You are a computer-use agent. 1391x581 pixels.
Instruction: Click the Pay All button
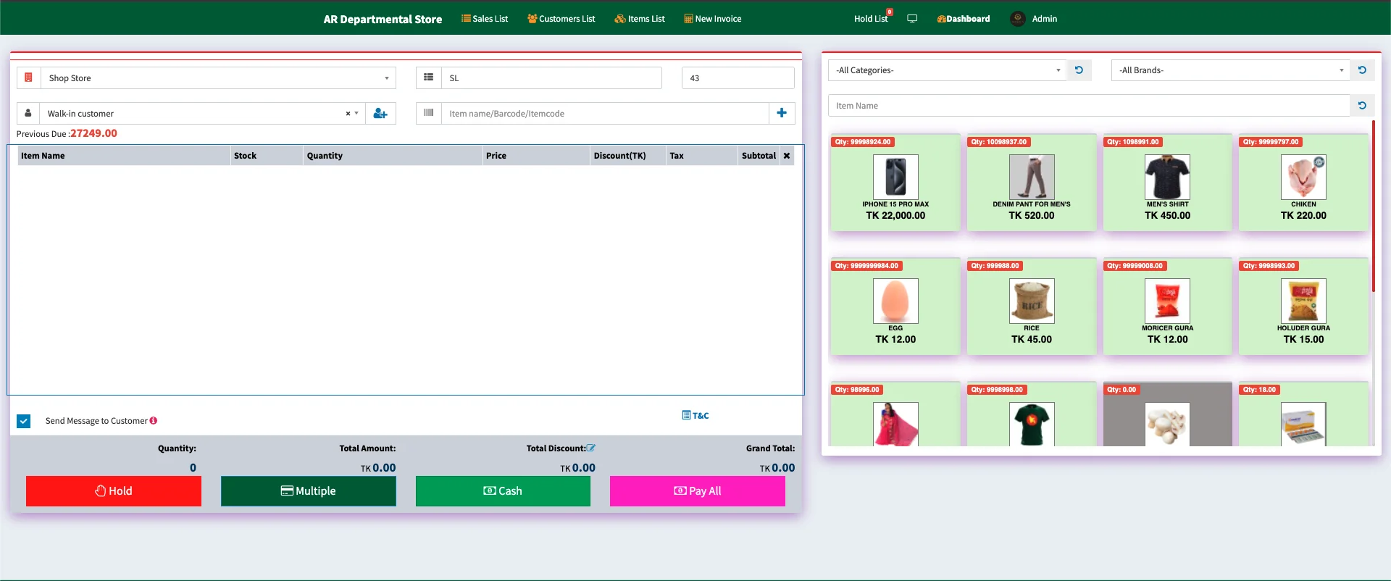click(x=698, y=491)
